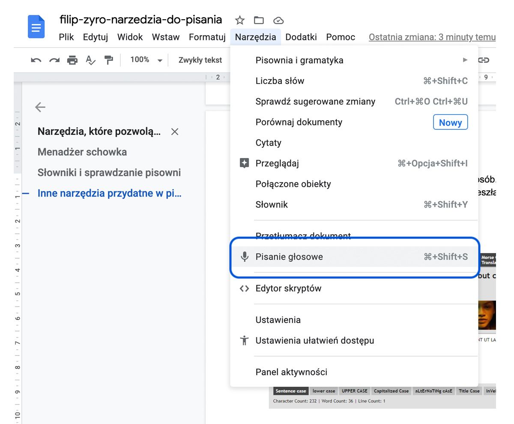This screenshot has width=514, height=424.
Task: Click the cloud save status icon
Action: tap(278, 20)
